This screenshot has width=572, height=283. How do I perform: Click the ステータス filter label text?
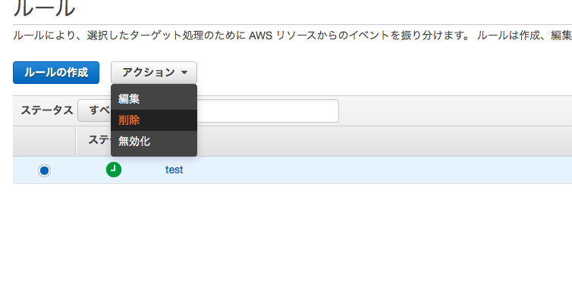click(47, 110)
